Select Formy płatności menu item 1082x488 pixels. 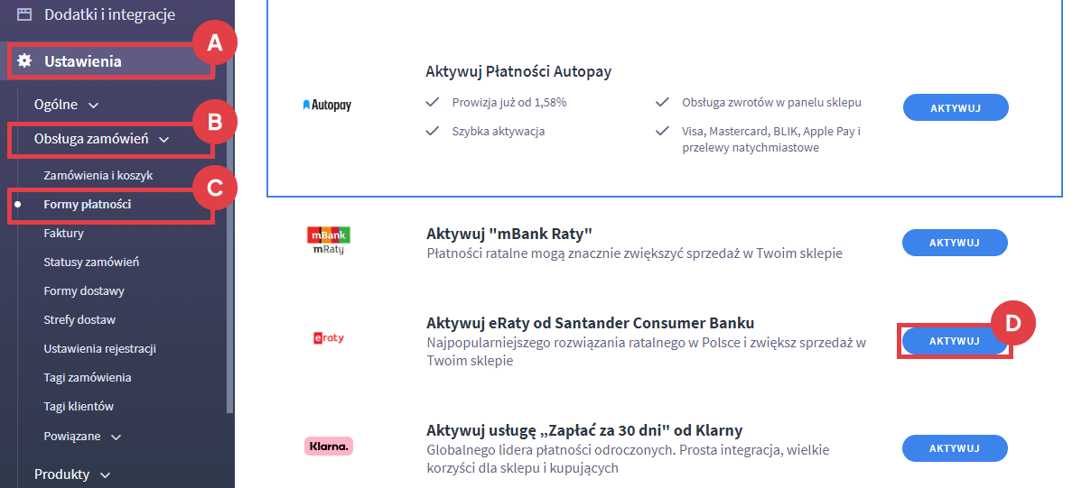coord(88,205)
